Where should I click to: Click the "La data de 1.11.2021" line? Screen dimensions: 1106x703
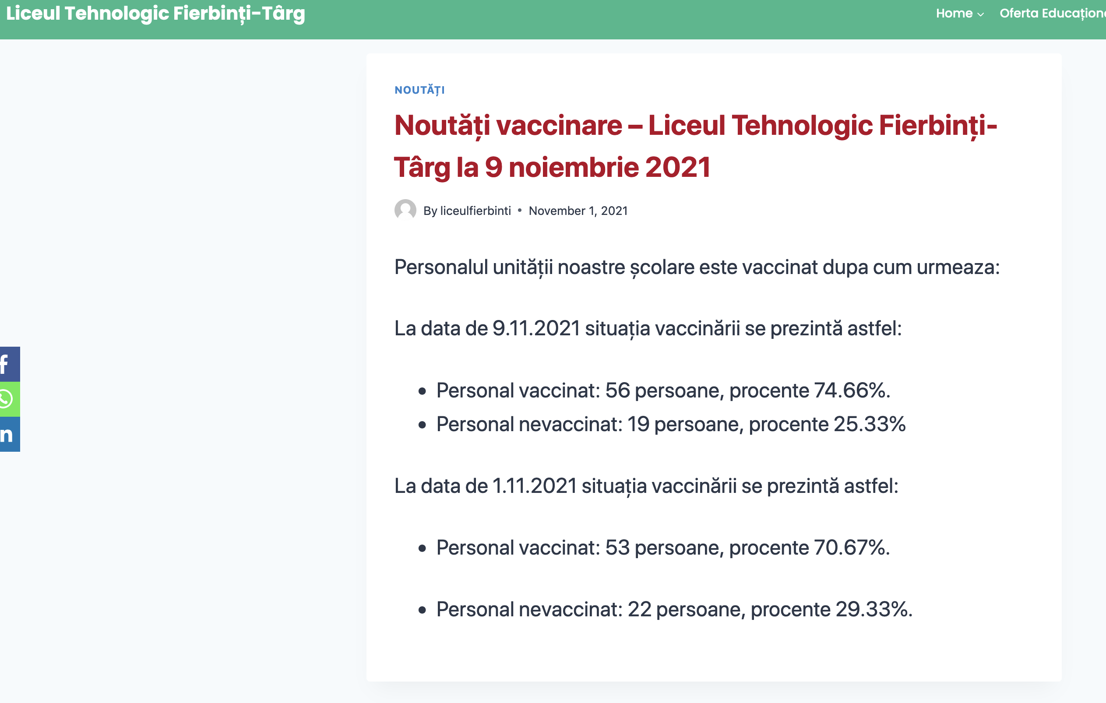[x=646, y=486]
